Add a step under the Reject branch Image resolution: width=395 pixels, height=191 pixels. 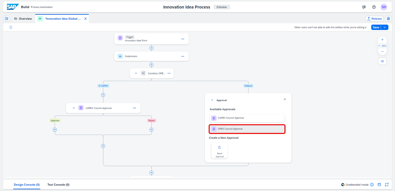point(151,130)
